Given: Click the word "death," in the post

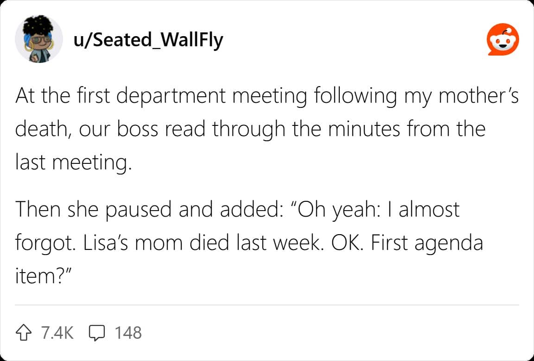Looking at the screenshot, I should pyautogui.click(x=43, y=130).
